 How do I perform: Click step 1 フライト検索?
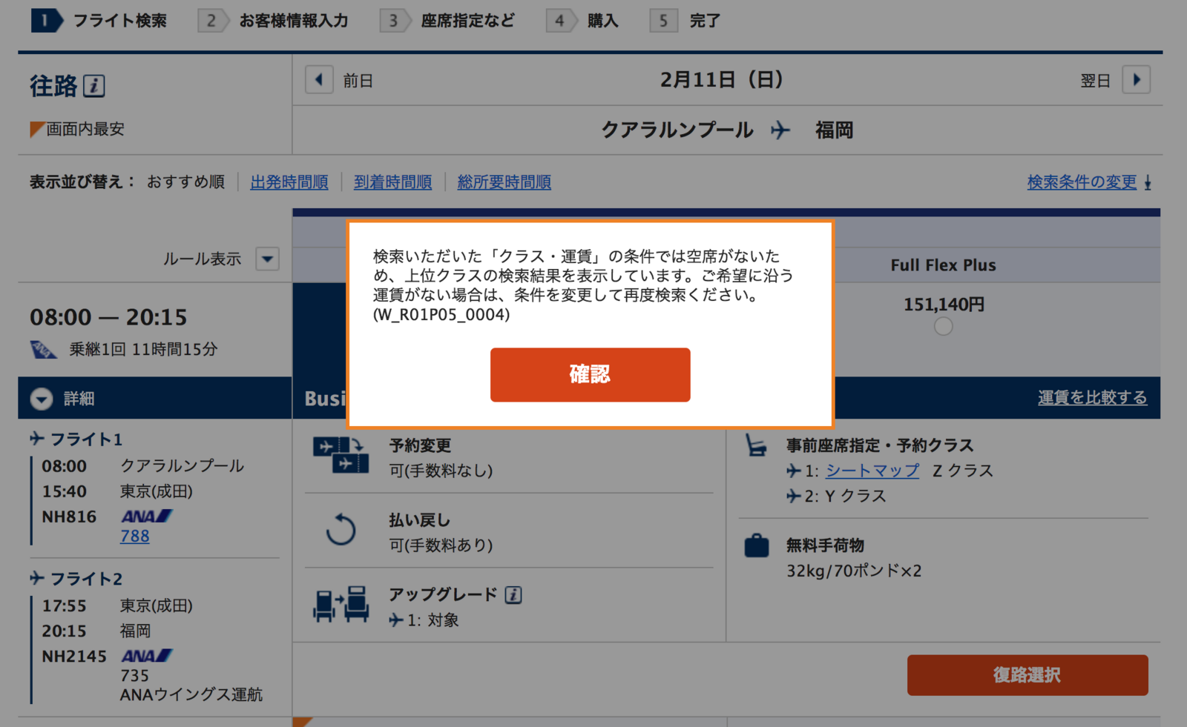[x=99, y=21]
